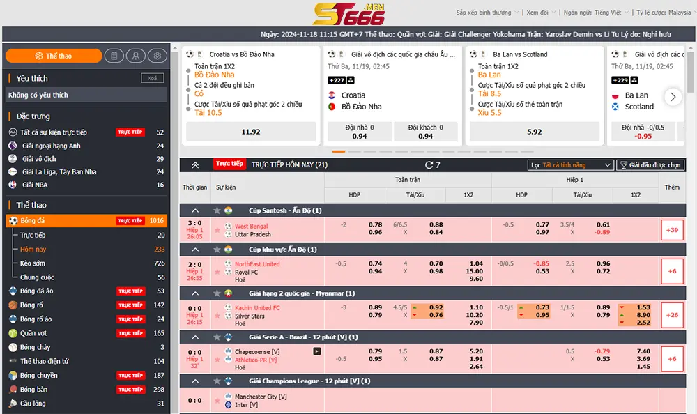Select Đội nhà 0 odds 0.94
The width and height of the screenshot is (697, 414).
coord(360,132)
